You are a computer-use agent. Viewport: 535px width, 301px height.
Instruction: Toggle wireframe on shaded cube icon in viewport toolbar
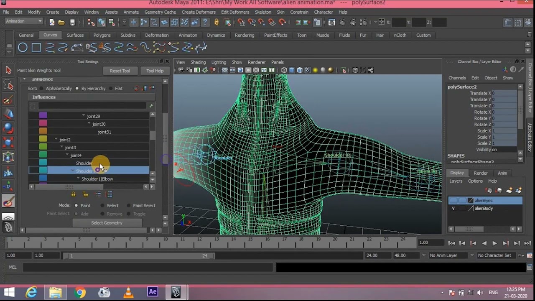(x=299, y=70)
